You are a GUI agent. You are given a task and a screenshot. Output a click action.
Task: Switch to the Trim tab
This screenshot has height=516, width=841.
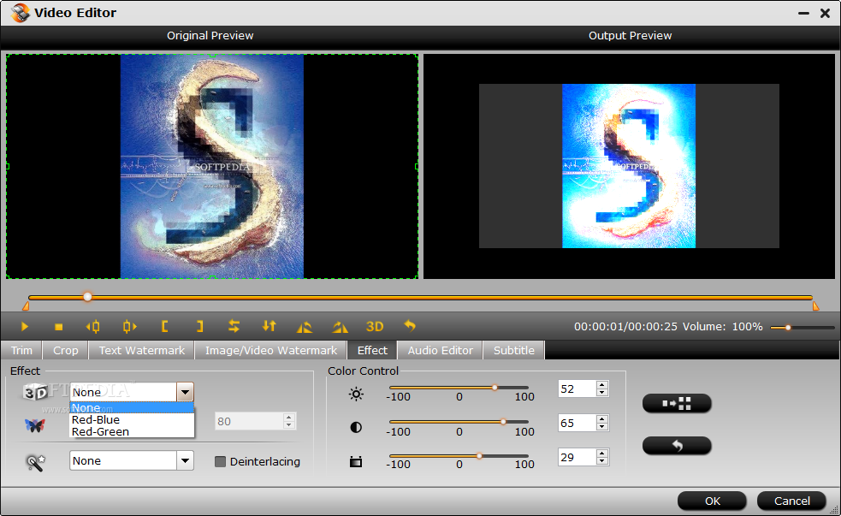(x=21, y=350)
